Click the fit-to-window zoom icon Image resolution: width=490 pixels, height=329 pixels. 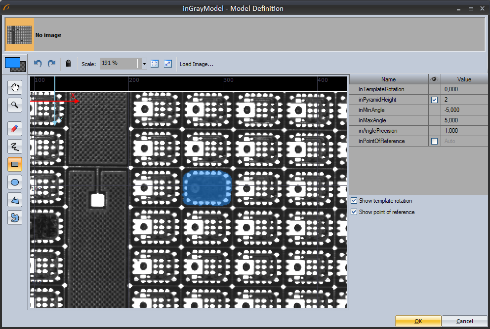155,64
